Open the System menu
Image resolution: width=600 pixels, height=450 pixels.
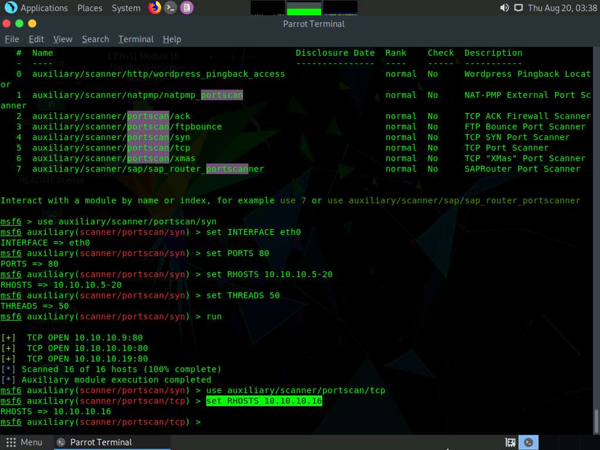126,8
